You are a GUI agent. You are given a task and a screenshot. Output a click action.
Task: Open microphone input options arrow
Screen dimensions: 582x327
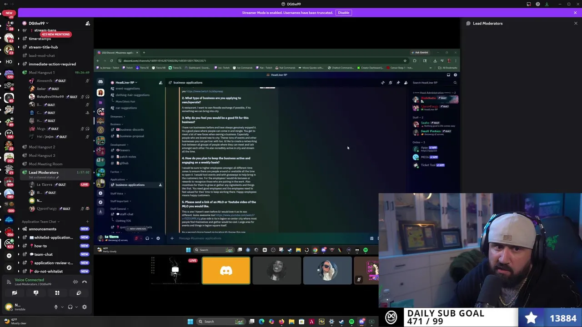61,307
